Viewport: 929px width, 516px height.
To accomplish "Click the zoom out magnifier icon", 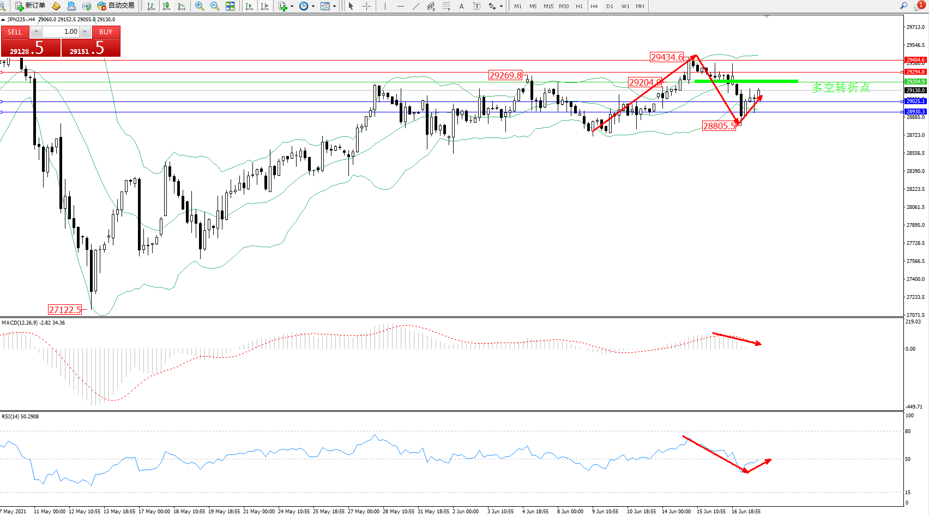I will (215, 6).
